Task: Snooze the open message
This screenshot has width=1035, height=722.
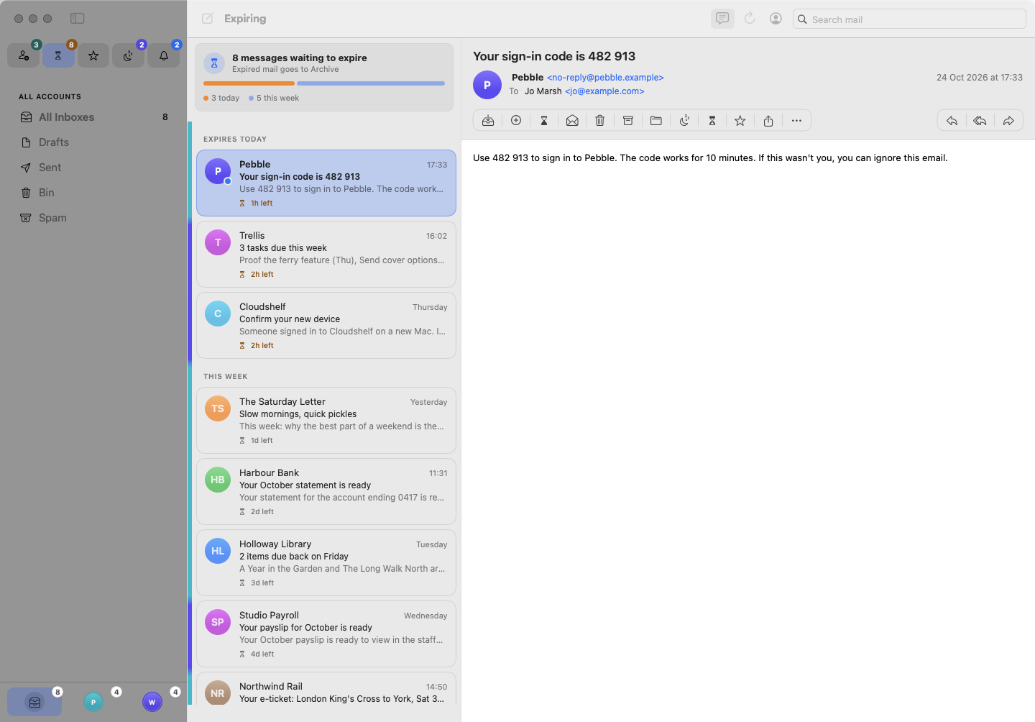Action: 684,121
